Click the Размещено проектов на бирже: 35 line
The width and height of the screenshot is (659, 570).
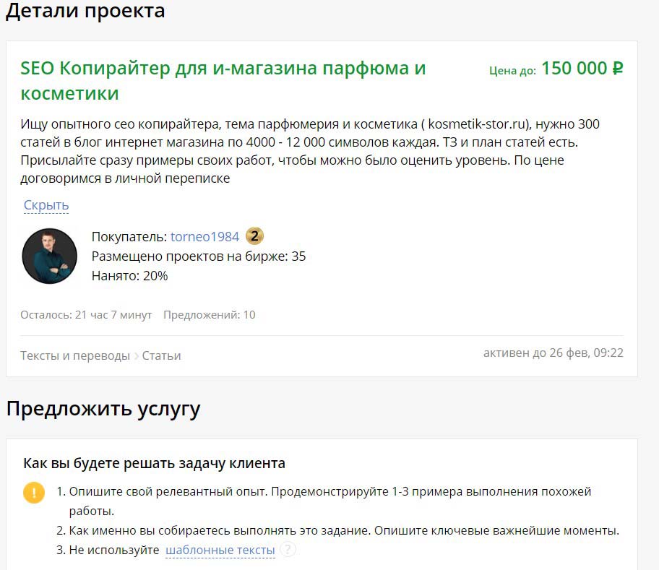(198, 256)
